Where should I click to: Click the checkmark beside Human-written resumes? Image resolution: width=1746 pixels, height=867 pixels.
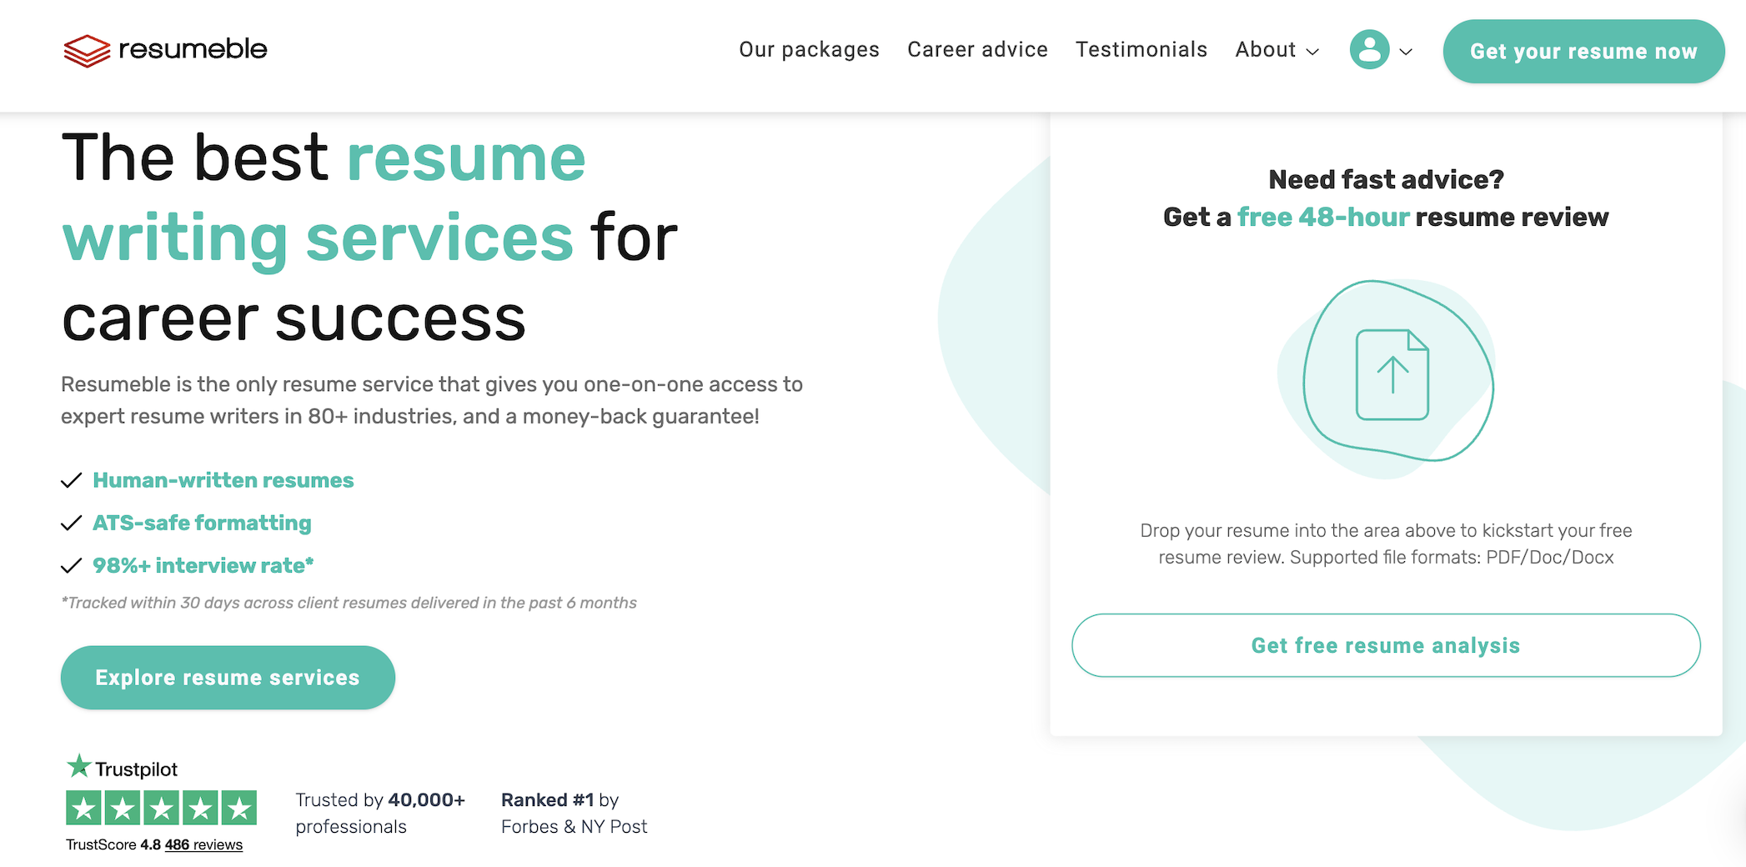(x=70, y=480)
